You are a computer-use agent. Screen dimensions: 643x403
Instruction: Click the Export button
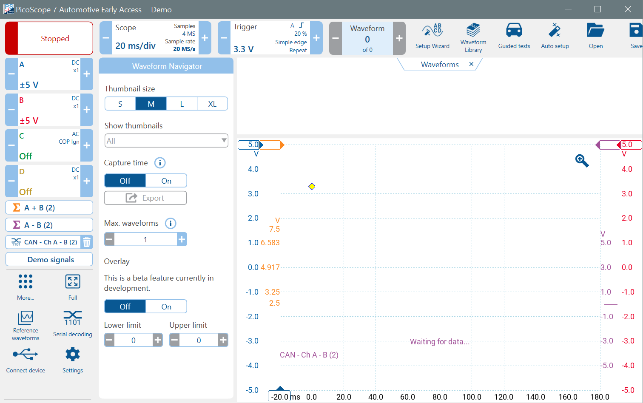point(145,198)
